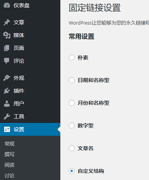Click the 固定链接设置 page heading
Viewport: 149px width, 180px height.
95,8
